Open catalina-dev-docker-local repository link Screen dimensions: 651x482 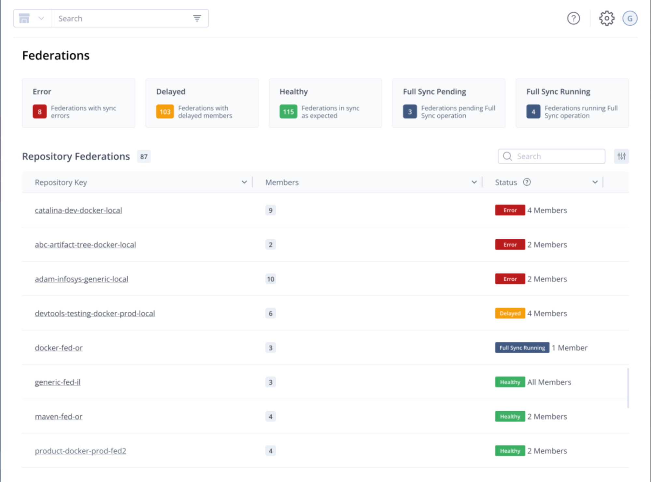click(x=78, y=210)
